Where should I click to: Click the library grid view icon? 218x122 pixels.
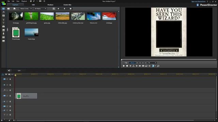click(54, 8)
